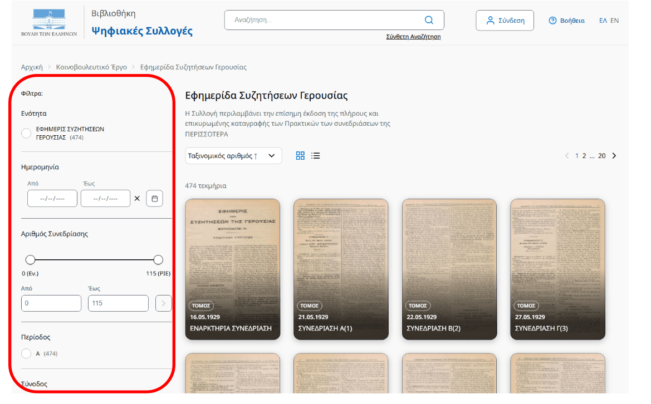Image resolution: width=651 pixels, height=404 pixels.
Task: Click ΤΟΜΟΣ badge on ΣΥΝΕΔΡΙΑΣΗ Γ(3) card
Action: tap(526, 306)
